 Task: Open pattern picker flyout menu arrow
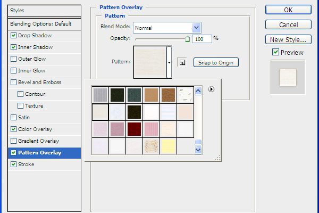[211, 89]
